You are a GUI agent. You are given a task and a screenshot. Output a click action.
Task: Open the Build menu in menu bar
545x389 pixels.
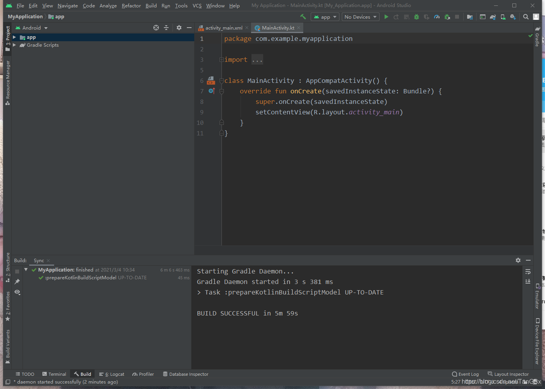click(151, 5)
